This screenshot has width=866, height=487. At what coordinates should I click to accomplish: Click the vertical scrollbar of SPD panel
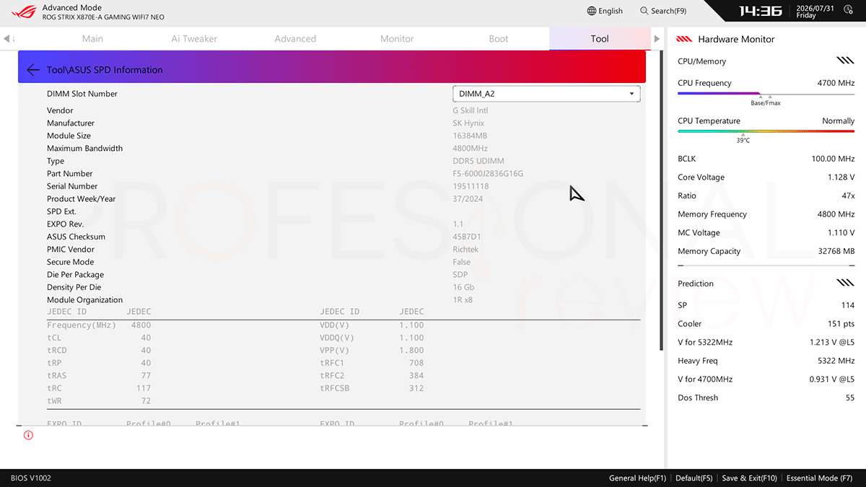point(662,202)
